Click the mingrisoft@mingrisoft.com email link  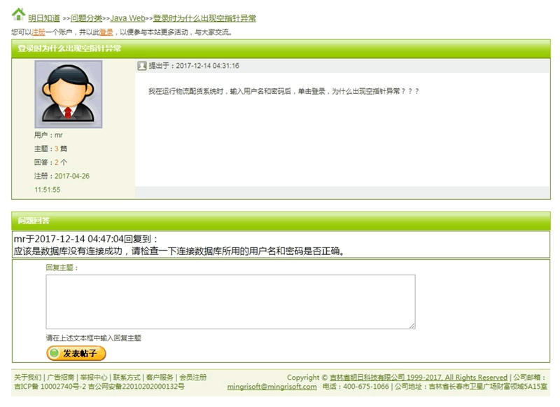(x=272, y=387)
